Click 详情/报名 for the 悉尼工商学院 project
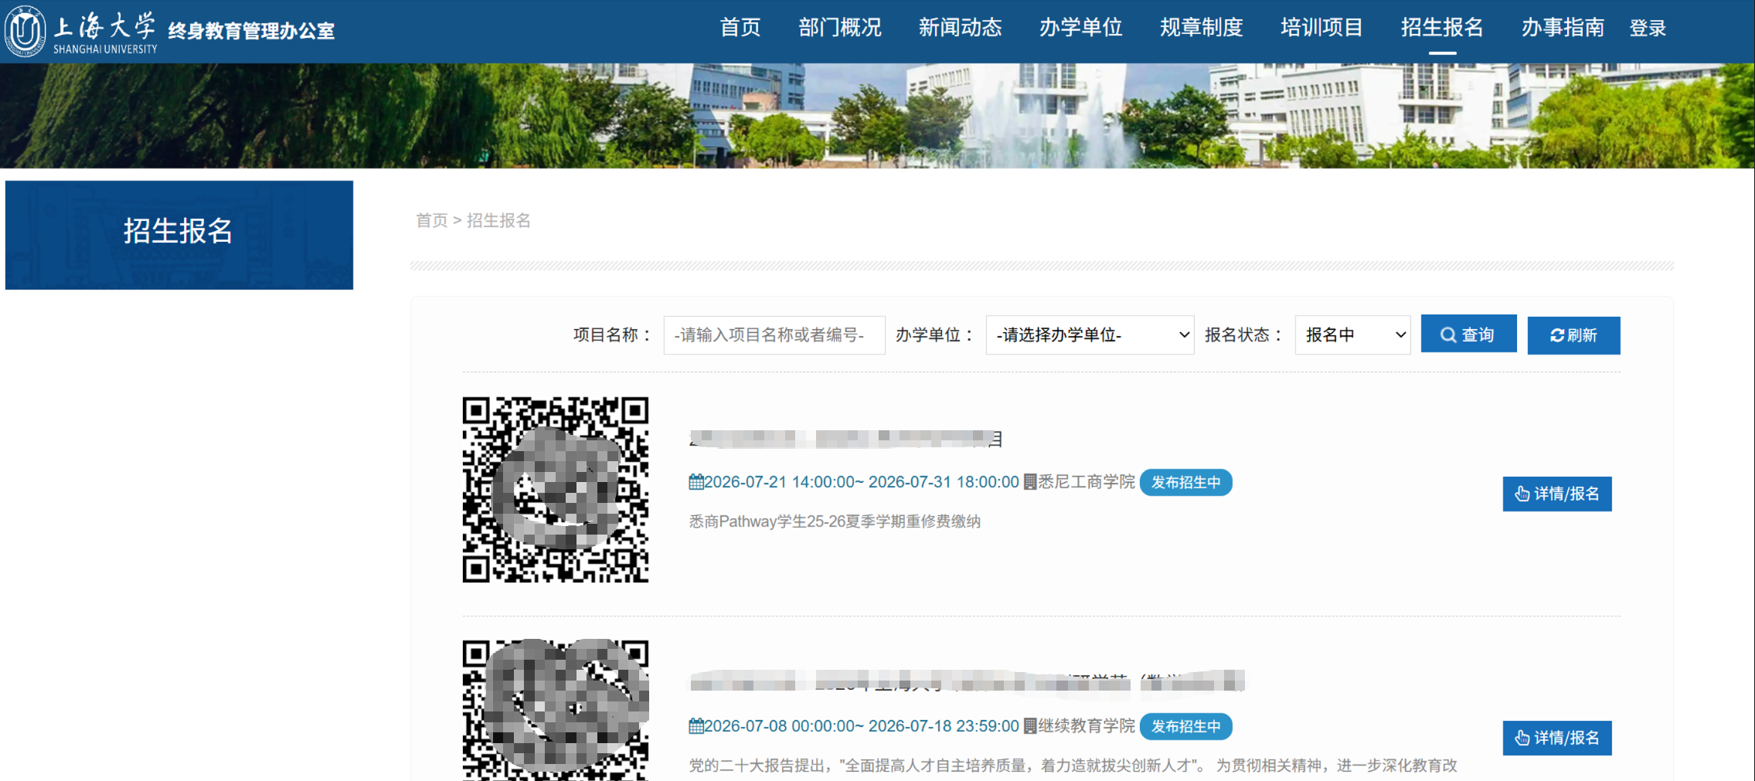The width and height of the screenshot is (1755, 781). point(1557,494)
